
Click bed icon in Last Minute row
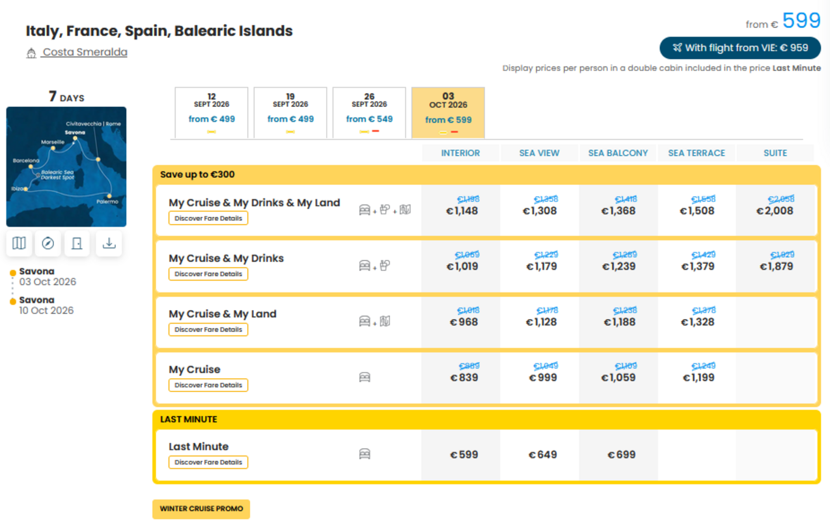pyautogui.click(x=365, y=454)
